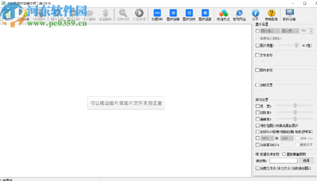Open the CMYK color mode dropdown
The height and width of the screenshot is (181, 317).
[267, 138]
